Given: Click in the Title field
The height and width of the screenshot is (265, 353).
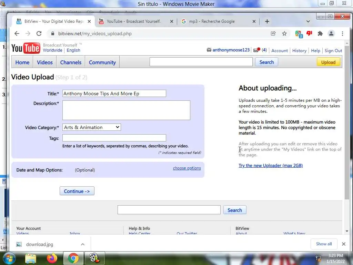Looking at the screenshot, I should 114,94.
